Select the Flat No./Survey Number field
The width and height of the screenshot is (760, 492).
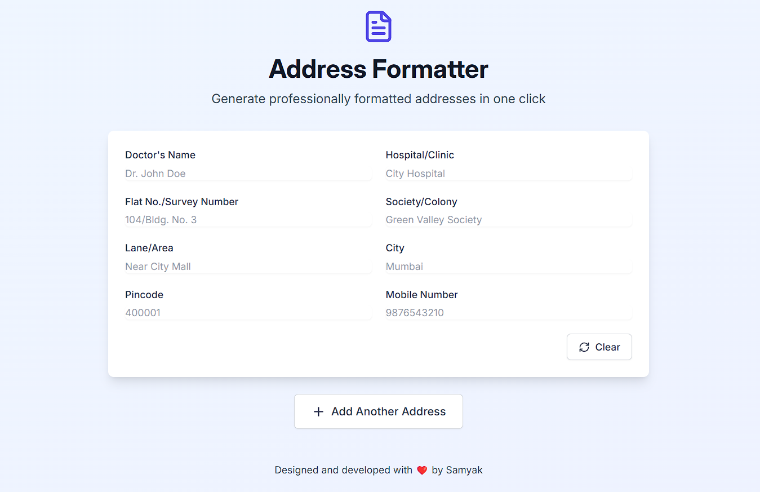248,220
